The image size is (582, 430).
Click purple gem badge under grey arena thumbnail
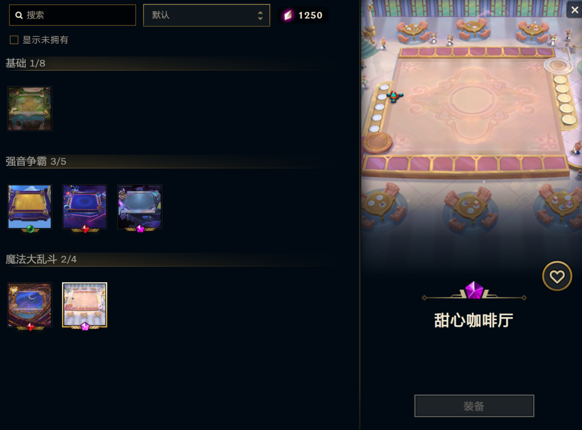[140, 229]
